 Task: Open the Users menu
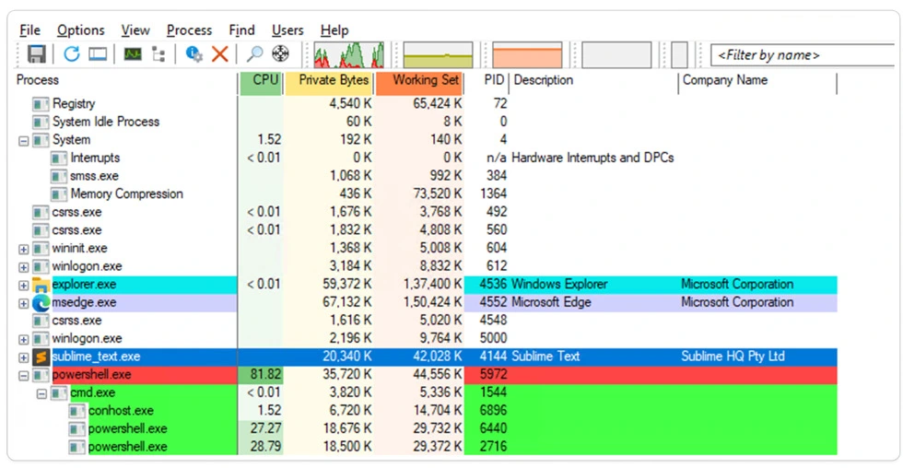pyautogui.click(x=287, y=29)
